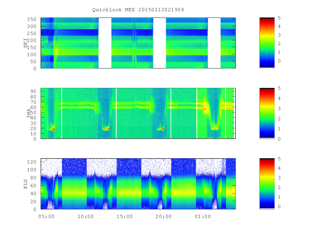The image size is (314, 235).
Task: Click the NPI panel colorbar
Action: [267, 43]
